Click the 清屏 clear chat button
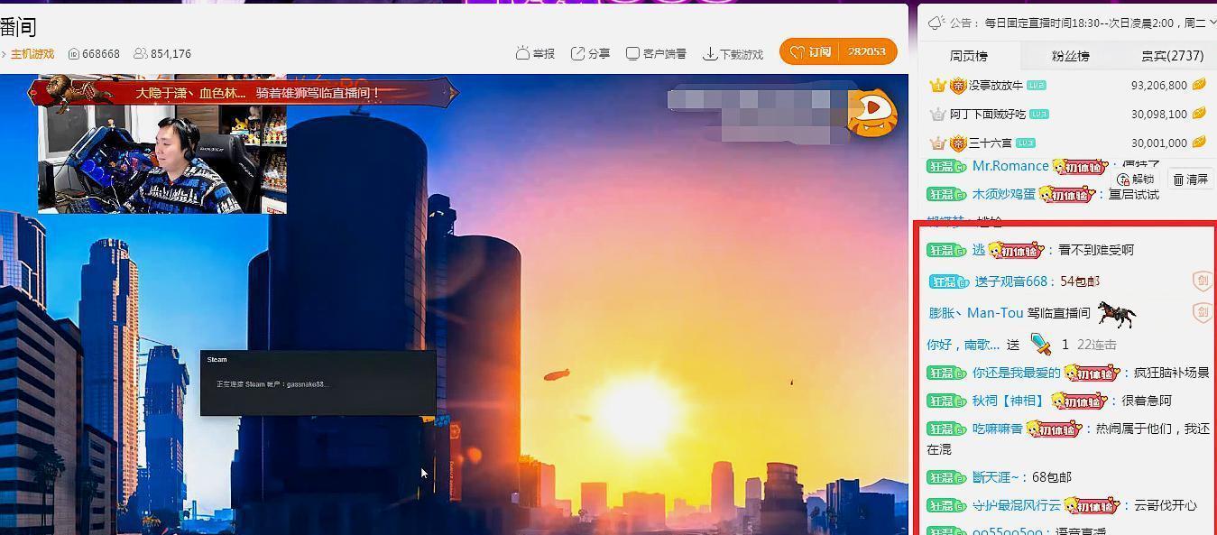 click(x=1191, y=180)
